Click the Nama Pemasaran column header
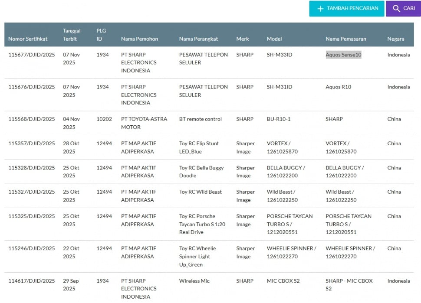The image size is (421, 303). 345,39
